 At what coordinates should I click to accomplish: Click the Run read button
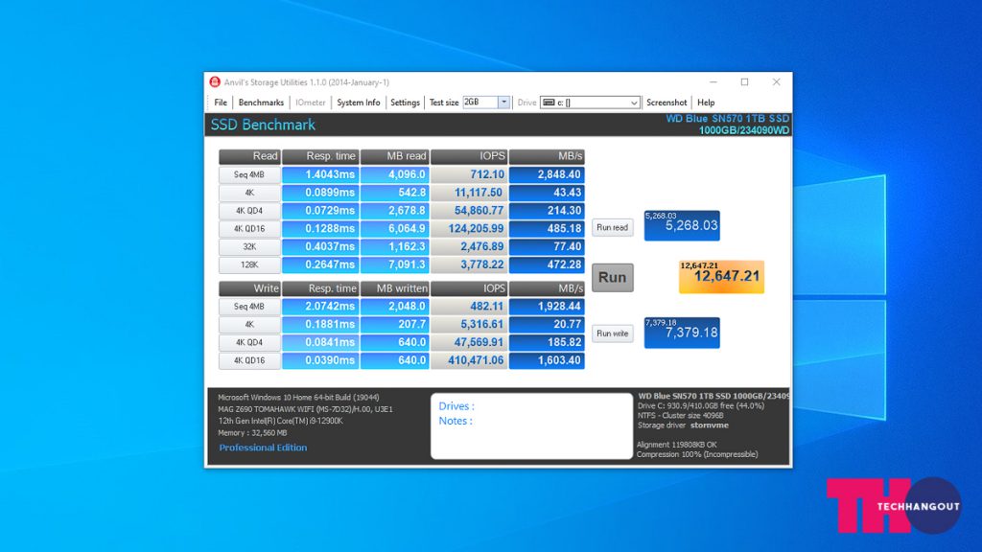click(613, 227)
